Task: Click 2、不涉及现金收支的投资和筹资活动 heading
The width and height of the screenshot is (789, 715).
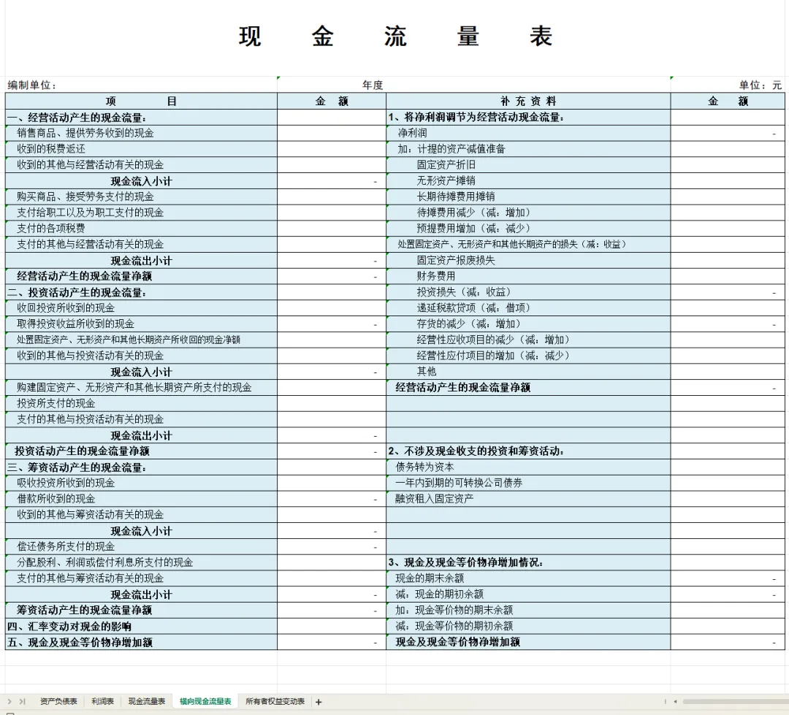Action: 528,451
